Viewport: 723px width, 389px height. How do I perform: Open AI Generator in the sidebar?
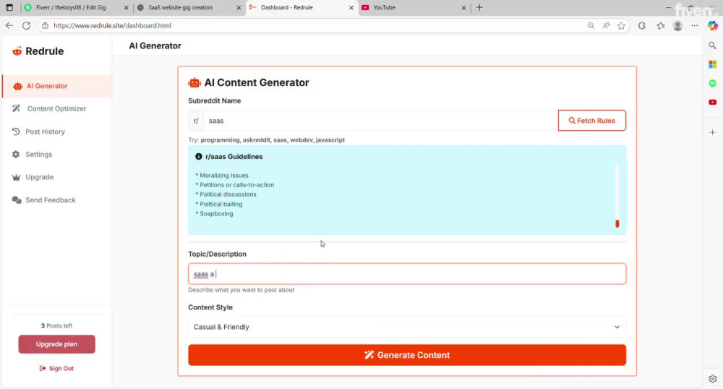click(57, 86)
